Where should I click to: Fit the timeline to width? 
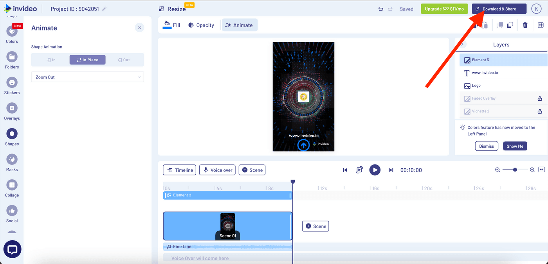tap(541, 170)
